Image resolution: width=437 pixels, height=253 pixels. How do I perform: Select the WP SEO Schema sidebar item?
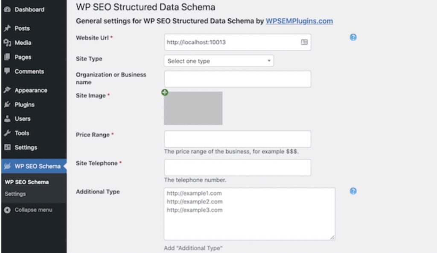click(33, 166)
